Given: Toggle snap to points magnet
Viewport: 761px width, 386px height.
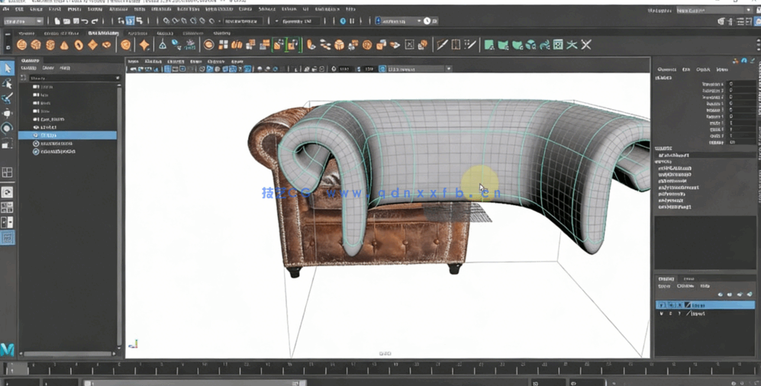Looking at the screenshot, I should coord(185,21).
